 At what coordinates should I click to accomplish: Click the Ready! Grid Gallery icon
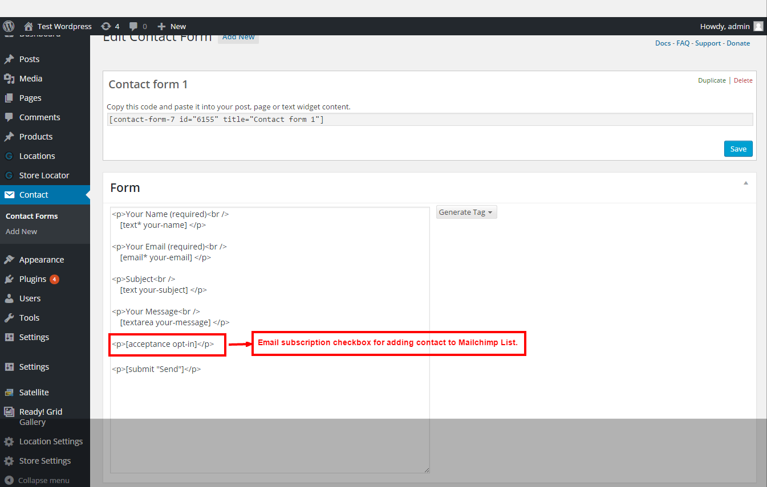click(x=9, y=412)
